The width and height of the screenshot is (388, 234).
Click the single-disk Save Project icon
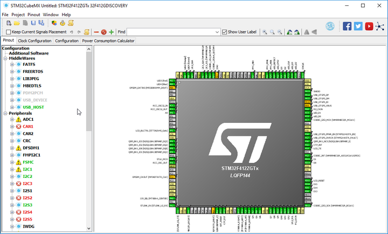click(33, 23)
